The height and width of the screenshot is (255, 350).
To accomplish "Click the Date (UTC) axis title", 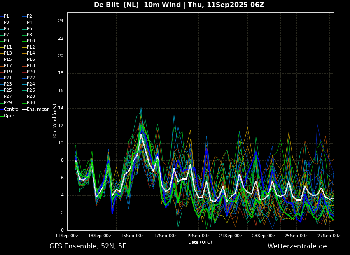I will tap(200, 242).
